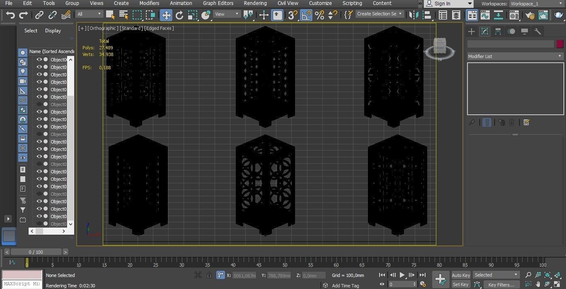Open the Modifier List dropdown
The image size is (566, 289).
pos(515,56)
